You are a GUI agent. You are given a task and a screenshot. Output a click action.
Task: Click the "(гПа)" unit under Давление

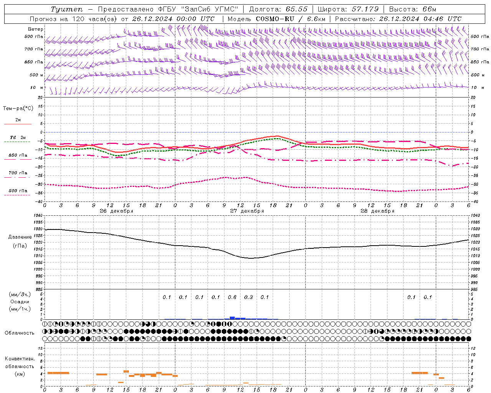pos(20,246)
